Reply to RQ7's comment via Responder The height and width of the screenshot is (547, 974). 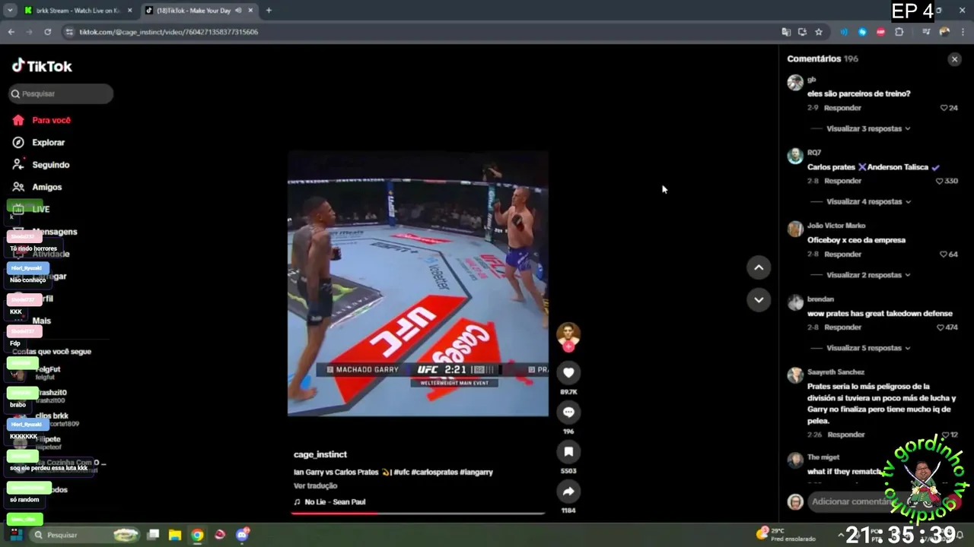click(x=842, y=181)
